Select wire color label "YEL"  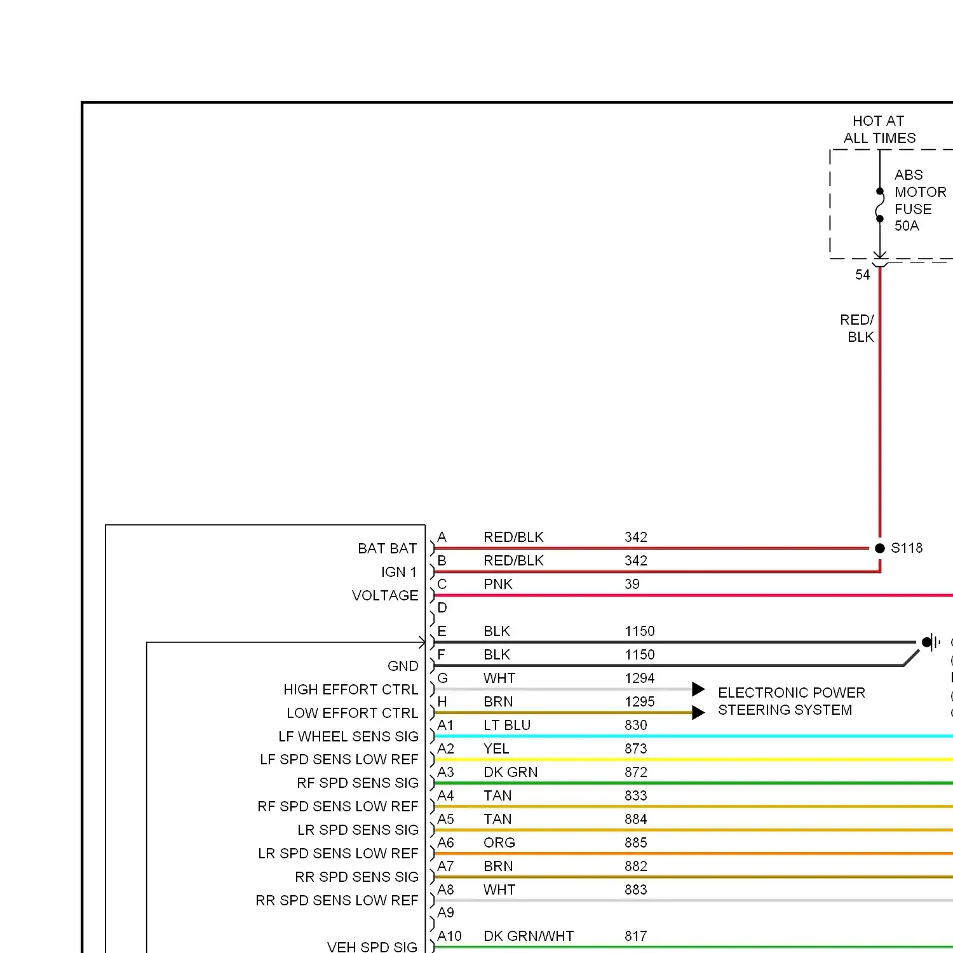click(x=496, y=749)
